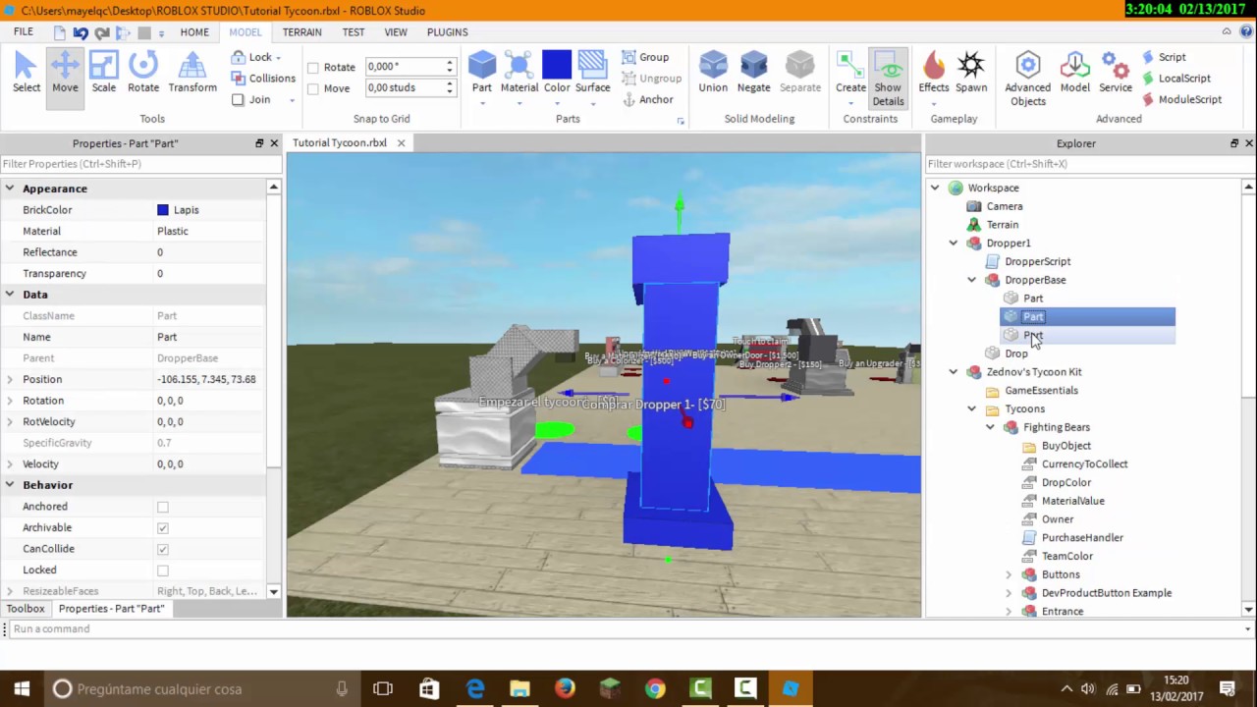This screenshot has width=1257, height=707.
Task: Open Chrome from the taskbar
Action: tap(655, 688)
